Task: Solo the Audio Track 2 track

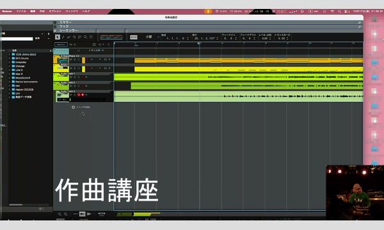Action: click(75, 86)
